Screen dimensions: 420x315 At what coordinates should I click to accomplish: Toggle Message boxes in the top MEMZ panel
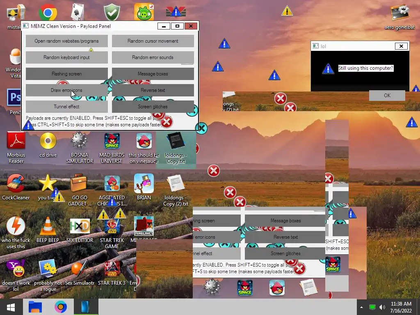tap(153, 74)
